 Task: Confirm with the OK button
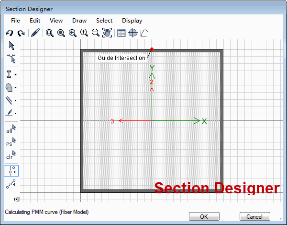[204, 216]
